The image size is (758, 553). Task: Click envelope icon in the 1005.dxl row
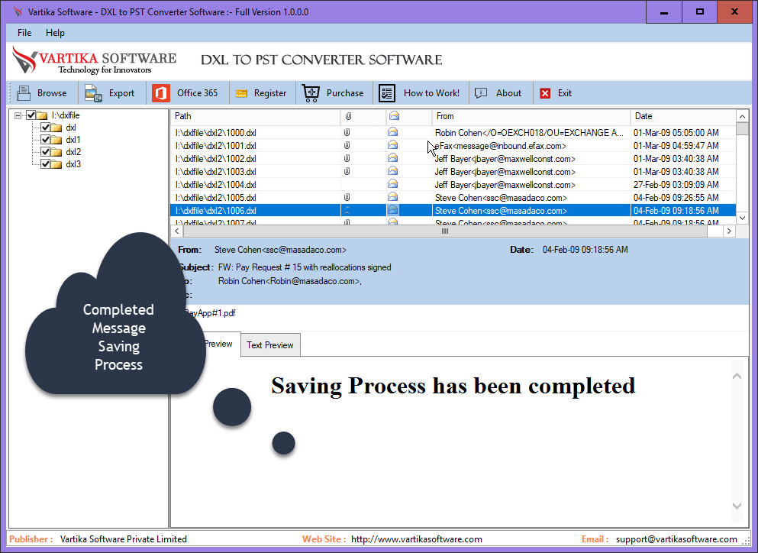393,197
